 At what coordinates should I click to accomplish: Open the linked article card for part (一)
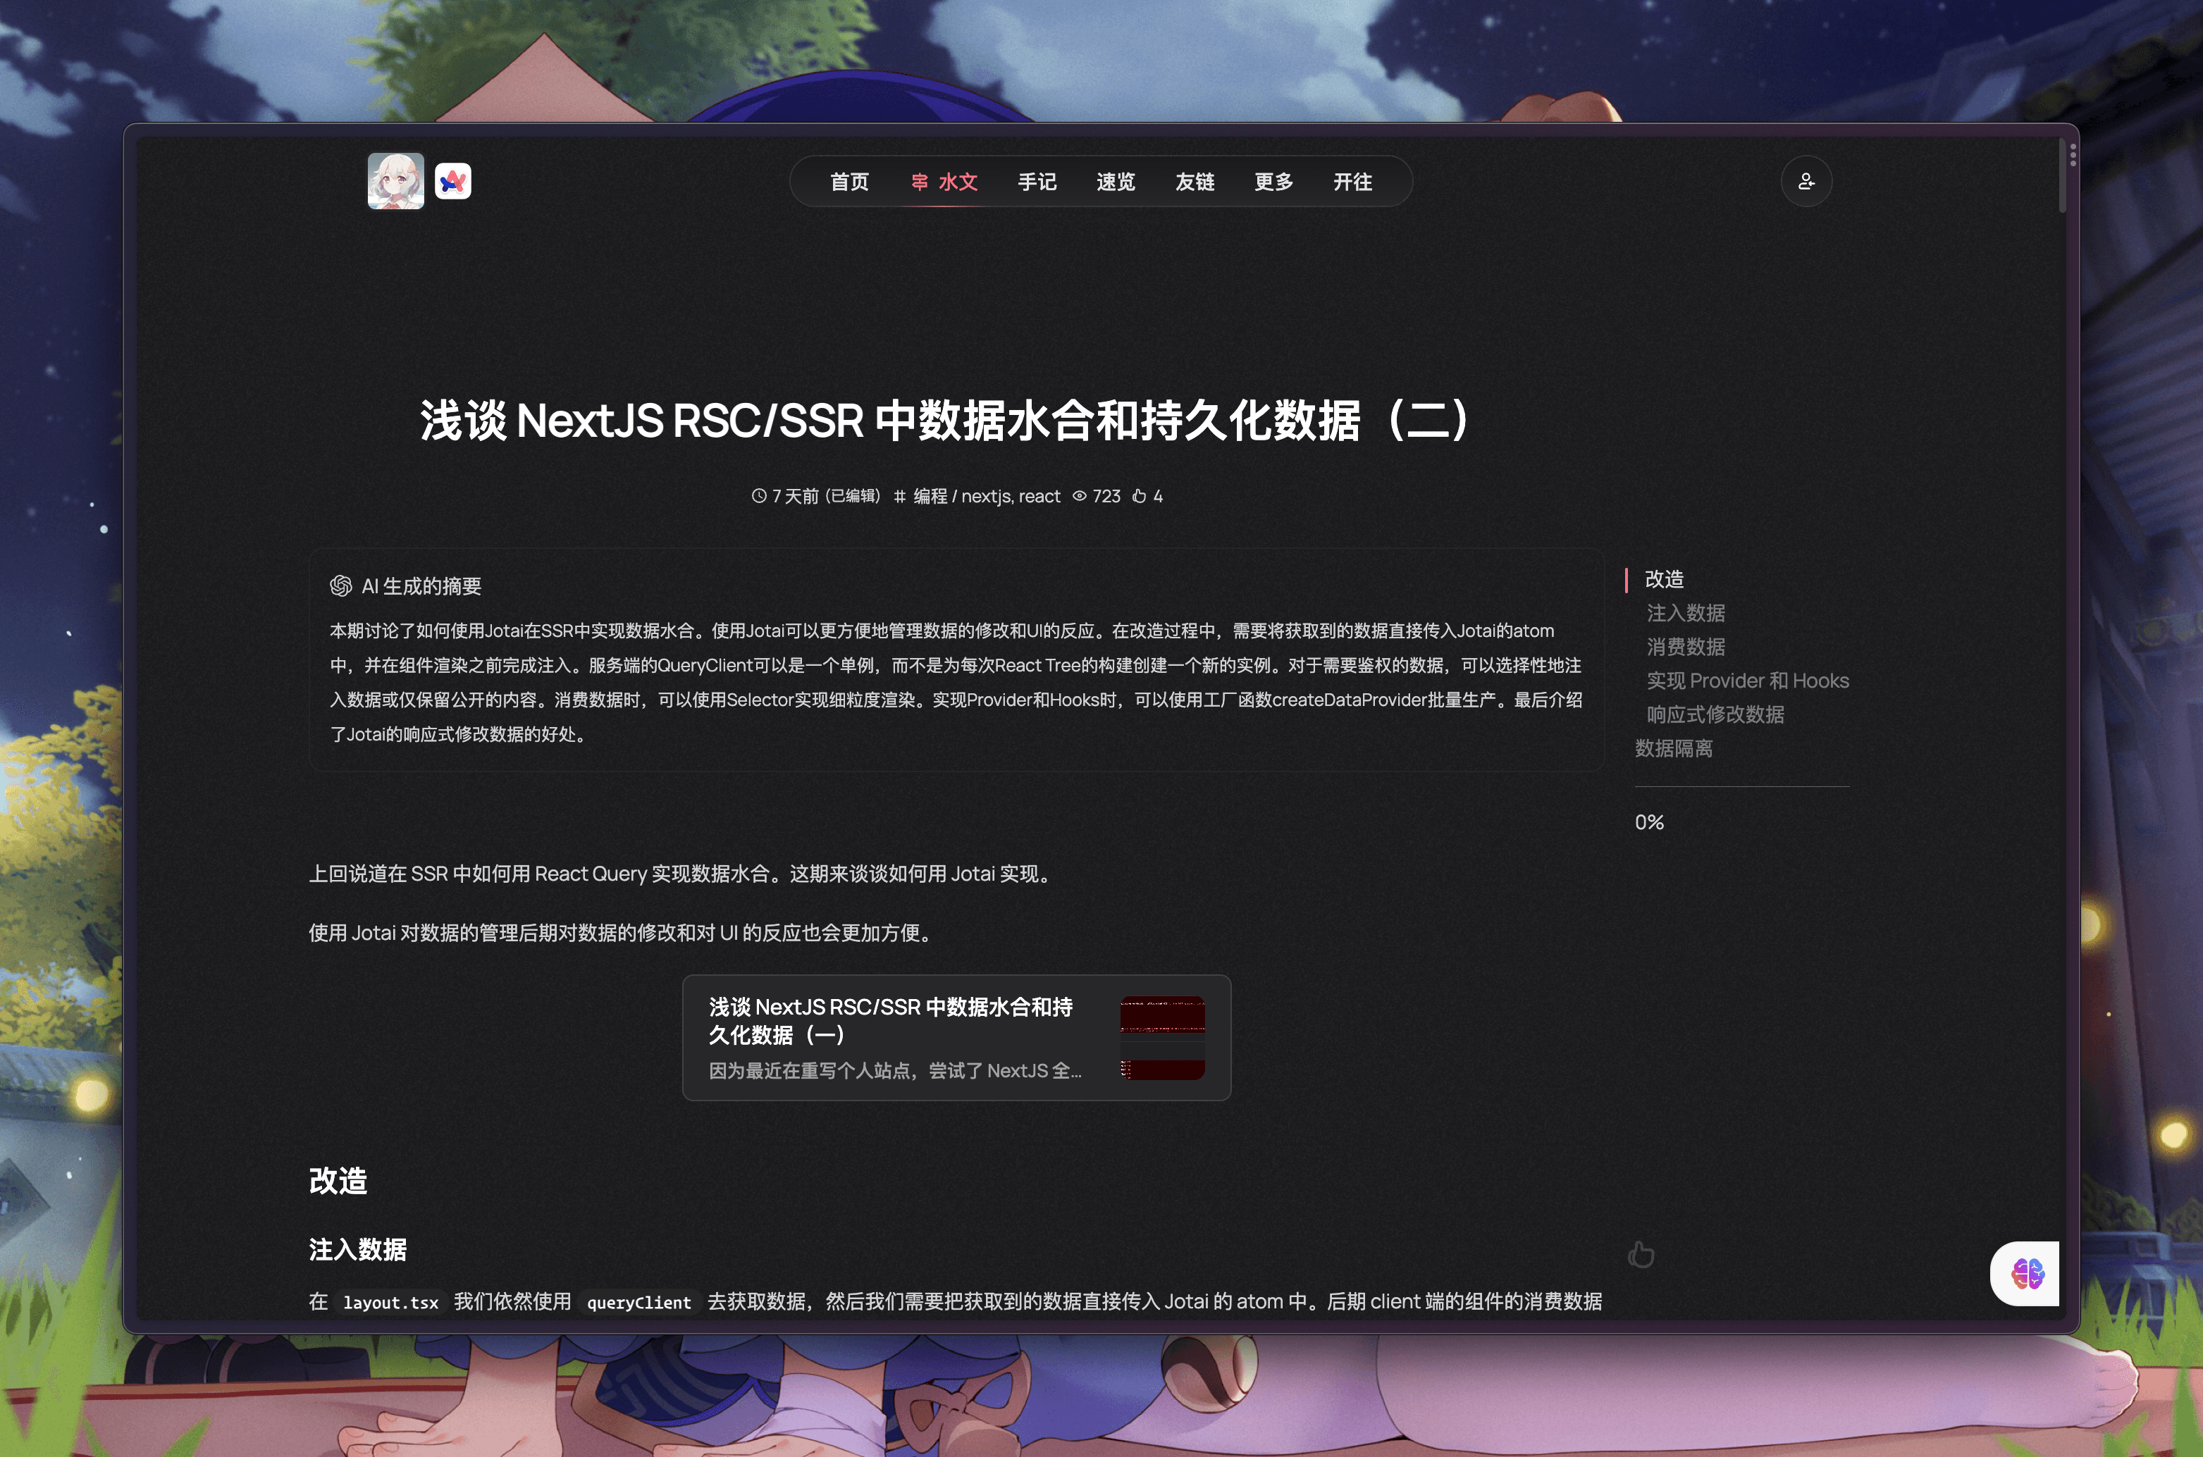click(x=956, y=1038)
